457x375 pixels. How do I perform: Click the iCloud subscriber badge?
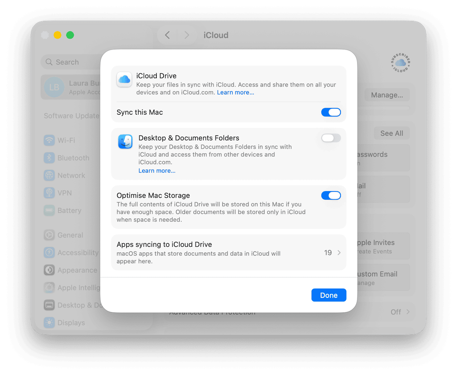pos(400,63)
